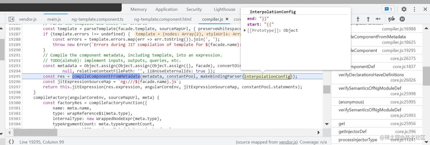Click the InterpolationConfig popup title
The height and width of the screenshot is (145, 430).
(273, 12)
